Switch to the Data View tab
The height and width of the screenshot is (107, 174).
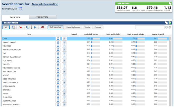[x=15, y=17]
